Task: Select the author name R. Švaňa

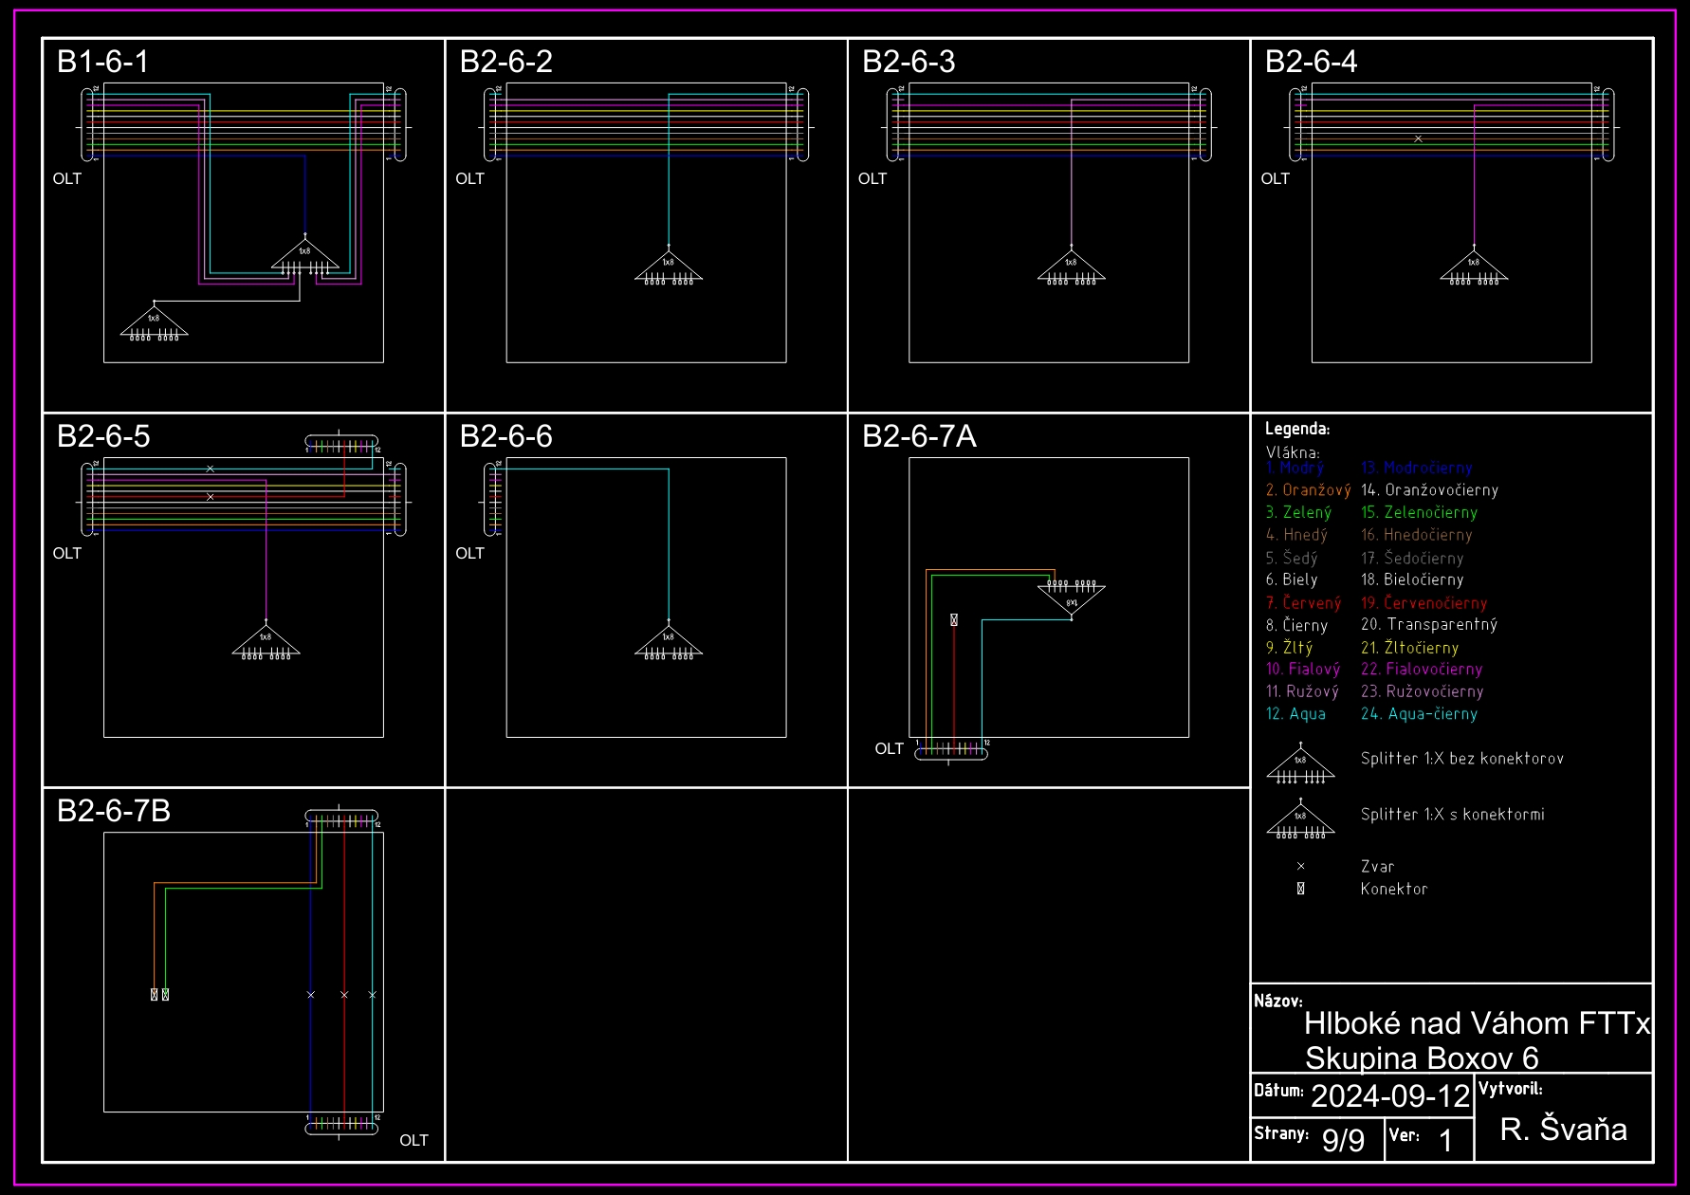Action: pyautogui.click(x=1563, y=1129)
